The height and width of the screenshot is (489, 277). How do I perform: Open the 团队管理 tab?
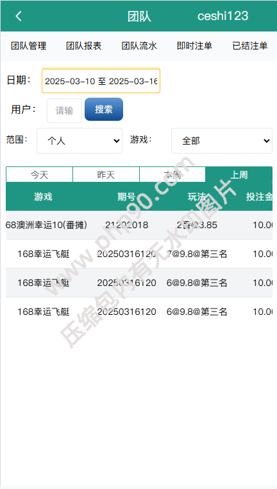tap(28, 46)
